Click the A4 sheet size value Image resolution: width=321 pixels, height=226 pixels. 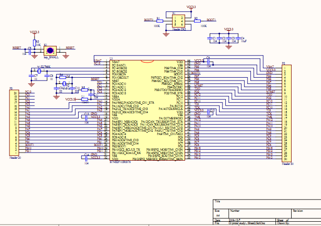[x=218, y=216]
